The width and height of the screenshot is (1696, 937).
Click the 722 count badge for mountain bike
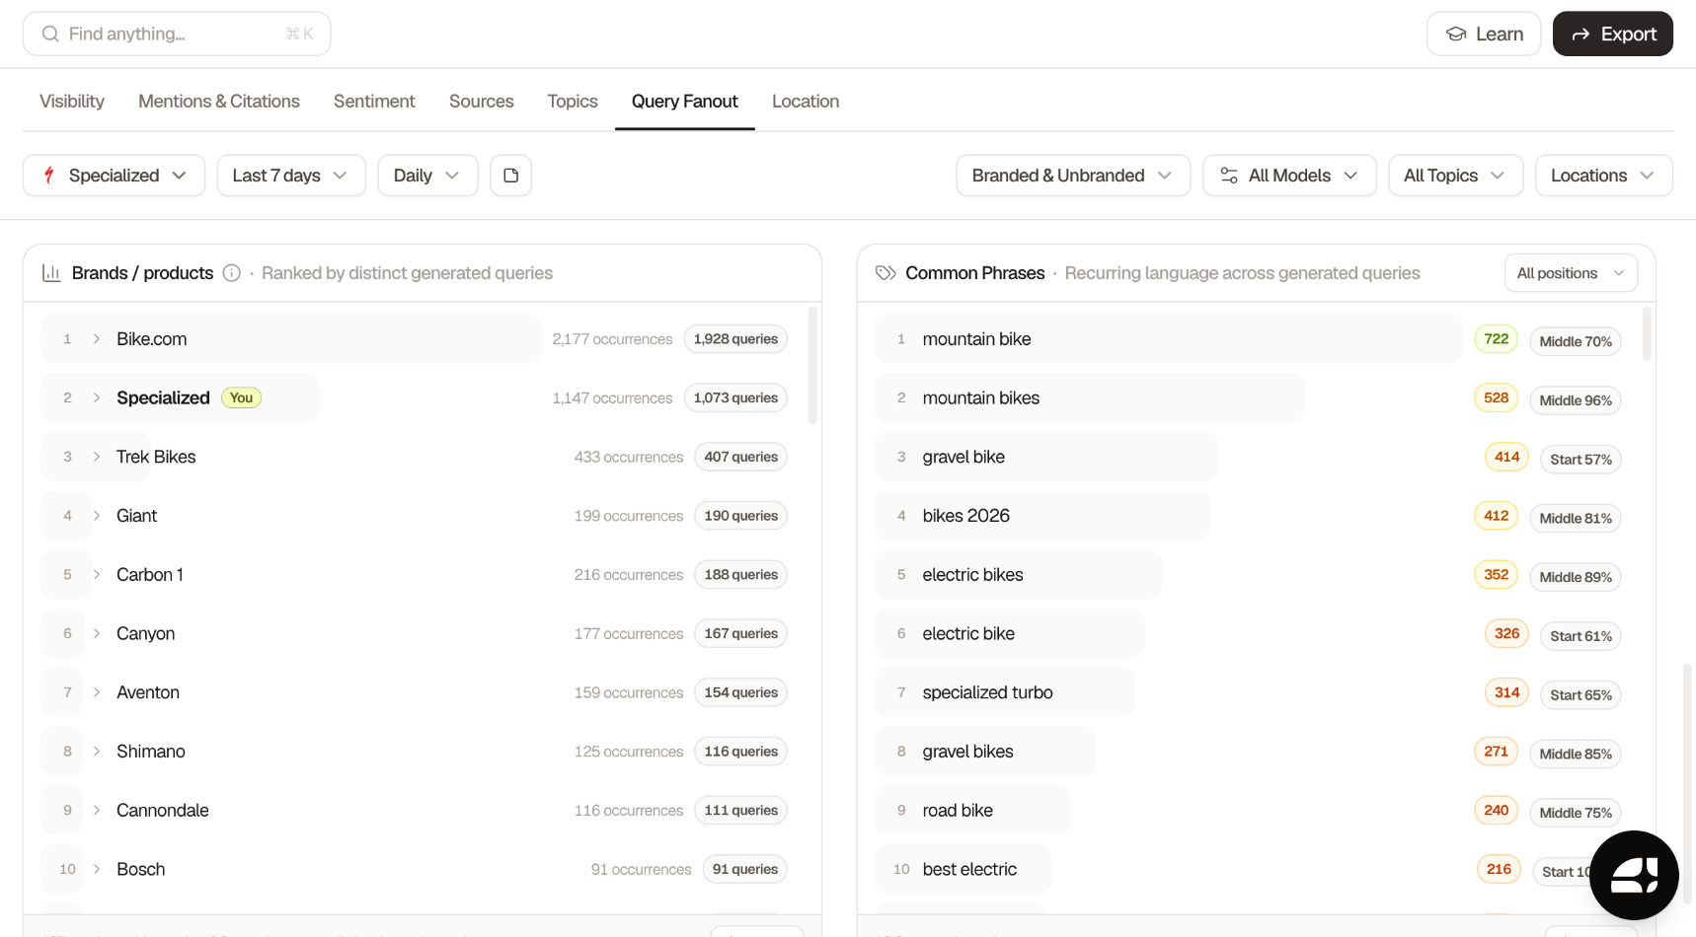[x=1497, y=339]
